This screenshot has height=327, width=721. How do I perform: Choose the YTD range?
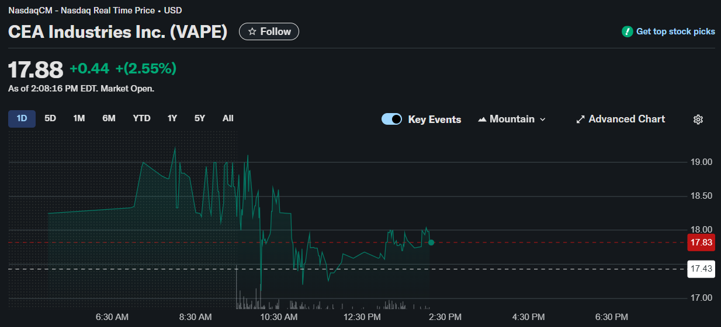click(141, 118)
